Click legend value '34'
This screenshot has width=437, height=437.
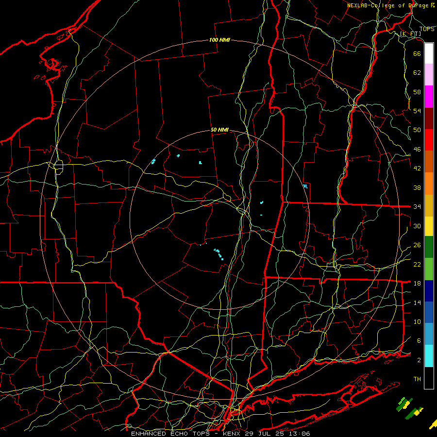pyautogui.click(x=417, y=206)
